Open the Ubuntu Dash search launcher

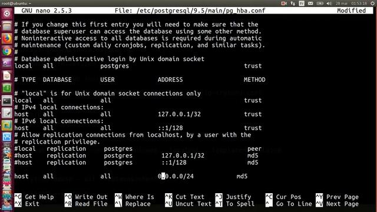click(x=6, y=14)
